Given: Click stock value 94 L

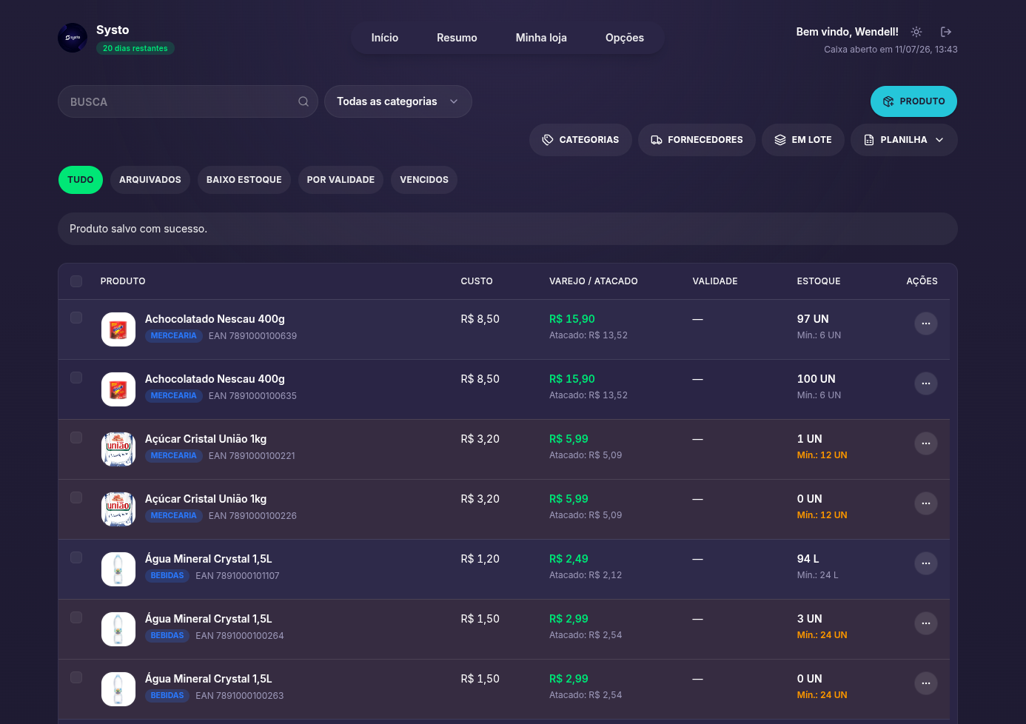Looking at the screenshot, I should [808, 559].
